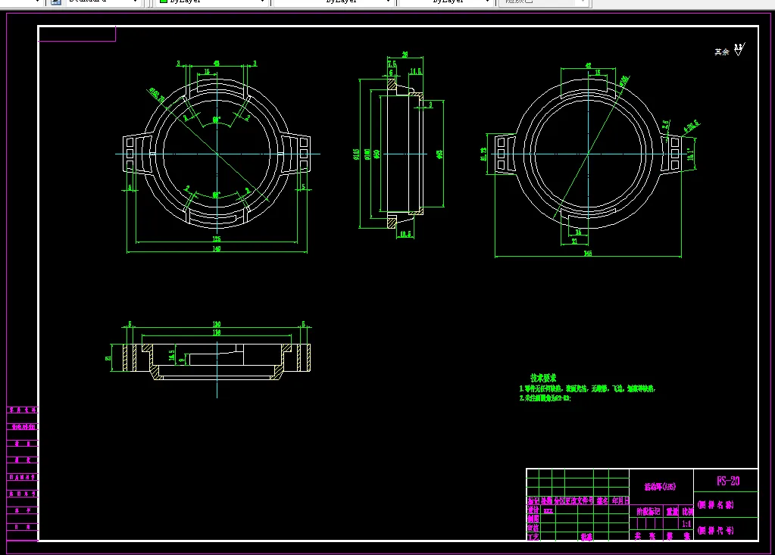775x555 pixels.
Task: Select the 设计 row label in title block
Action: [533, 510]
